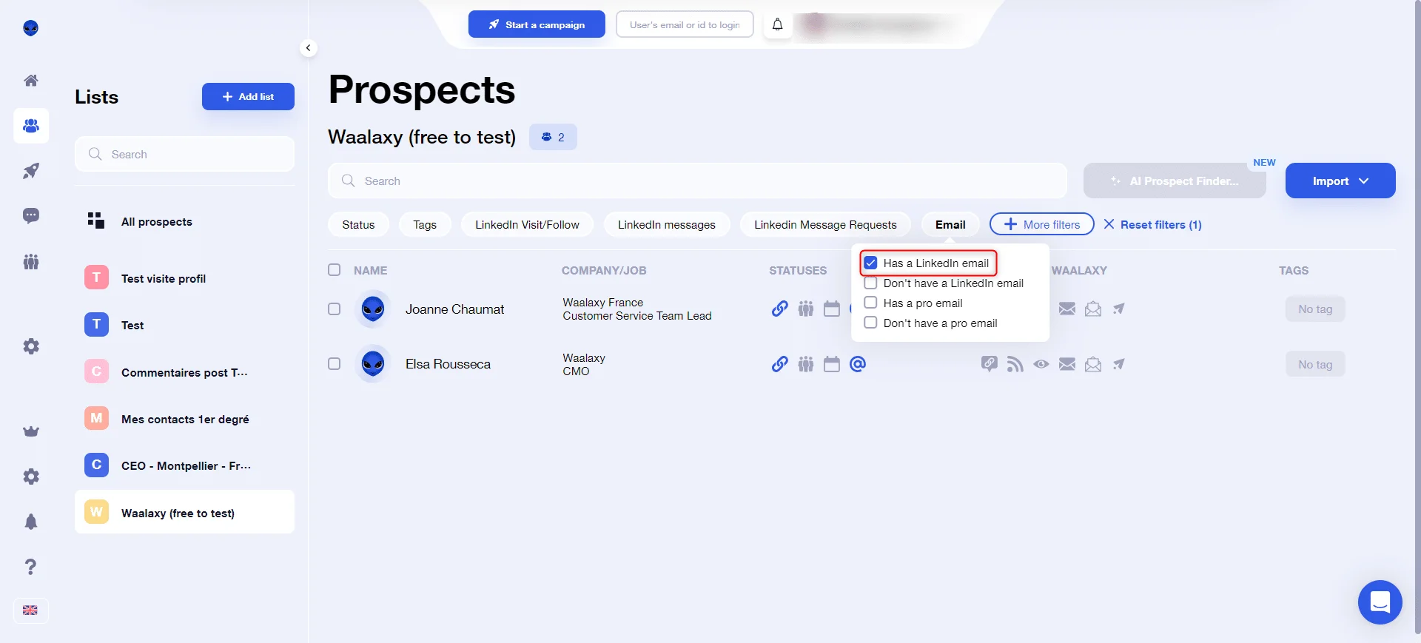This screenshot has width=1421, height=643.
Task: Open the Status filter dropdown
Action: (358, 224)
